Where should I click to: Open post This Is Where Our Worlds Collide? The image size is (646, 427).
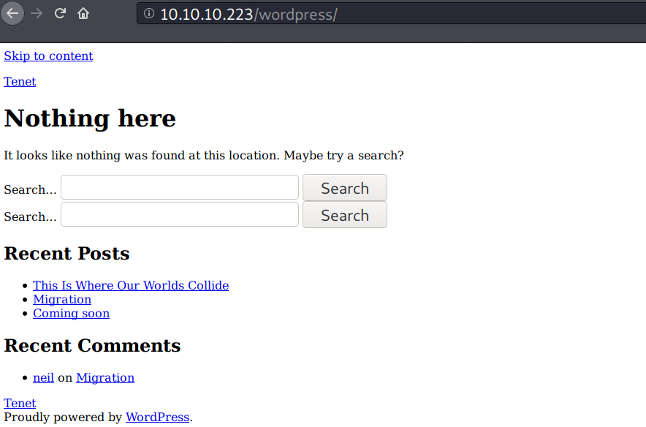pyautogui.click(x=131, y=286)
